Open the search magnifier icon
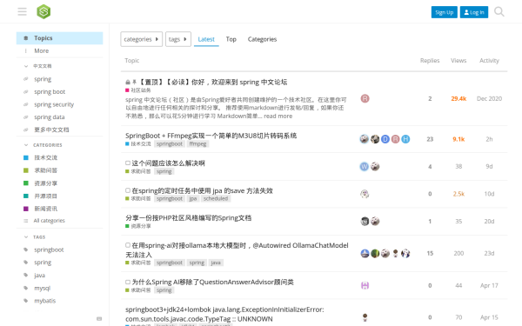Screen dimensions: 522x326 [x=499, y=12]
